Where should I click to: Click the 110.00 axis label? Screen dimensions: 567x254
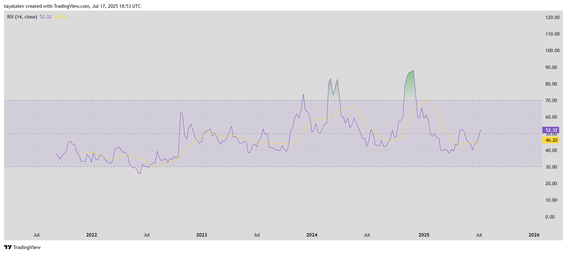[552, 34]
